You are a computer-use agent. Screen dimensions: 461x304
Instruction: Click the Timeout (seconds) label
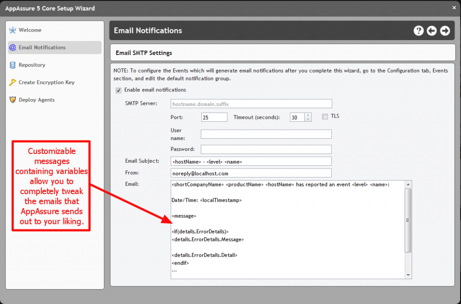pos(257,117)
